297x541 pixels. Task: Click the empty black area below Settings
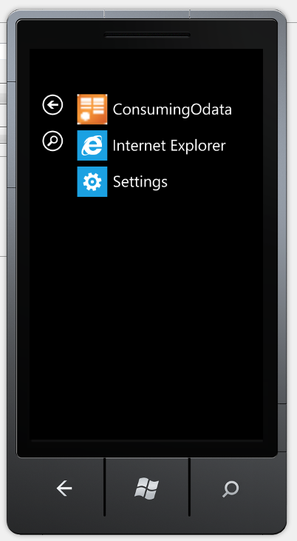146,311
